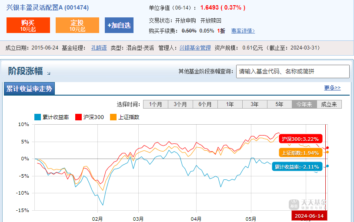Viewport: 354px width, 222px height.
Task: Switch to 累计收益率走势 tab
Action: pos(30,89)
